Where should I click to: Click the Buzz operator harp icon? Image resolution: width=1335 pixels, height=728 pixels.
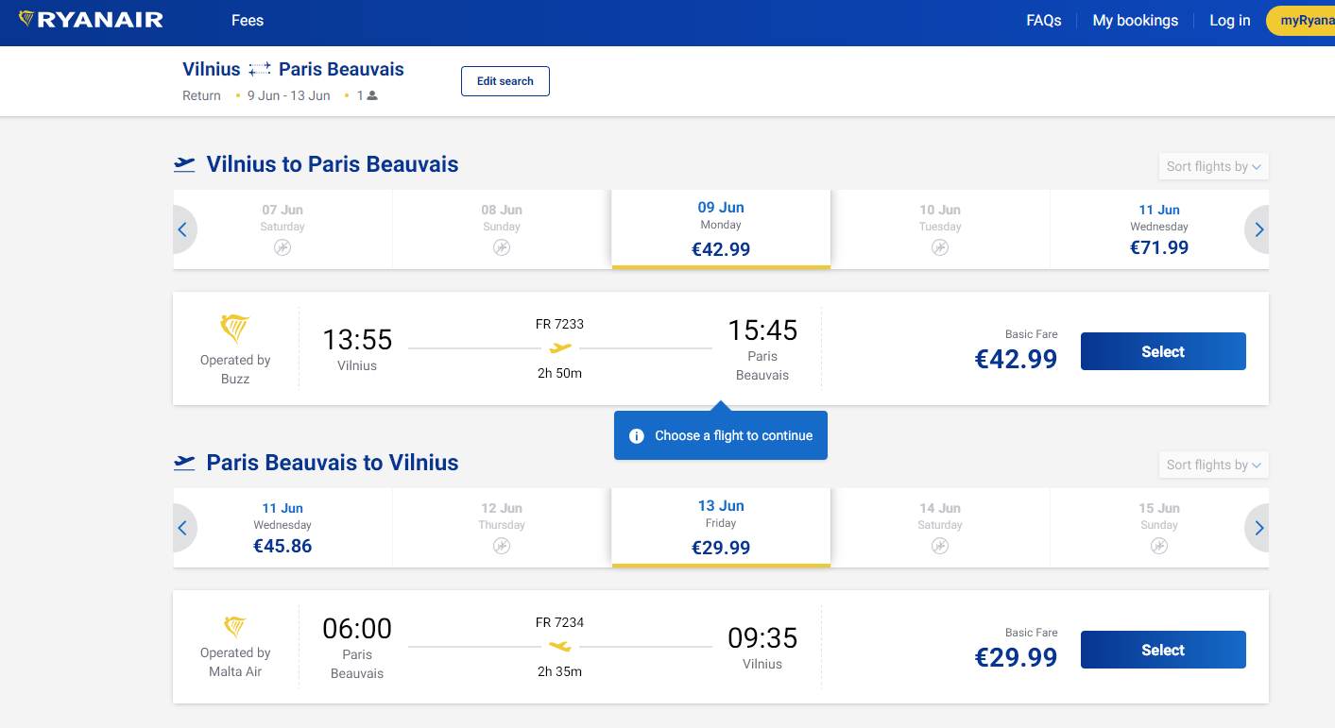click(235, 330)
